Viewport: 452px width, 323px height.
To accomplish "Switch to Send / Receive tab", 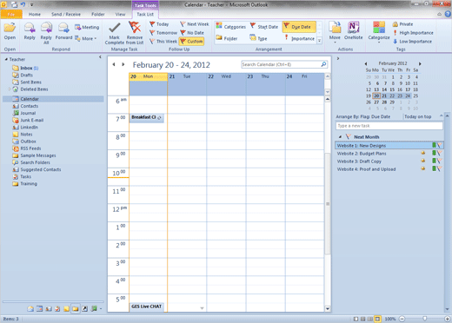I will pos(66,14).
